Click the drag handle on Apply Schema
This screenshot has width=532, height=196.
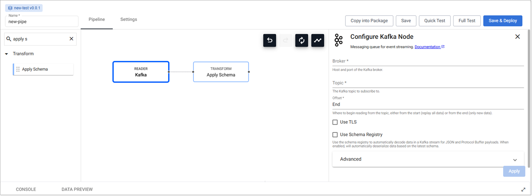18,69
